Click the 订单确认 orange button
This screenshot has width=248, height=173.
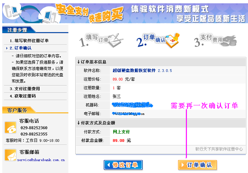coord(197,165)
